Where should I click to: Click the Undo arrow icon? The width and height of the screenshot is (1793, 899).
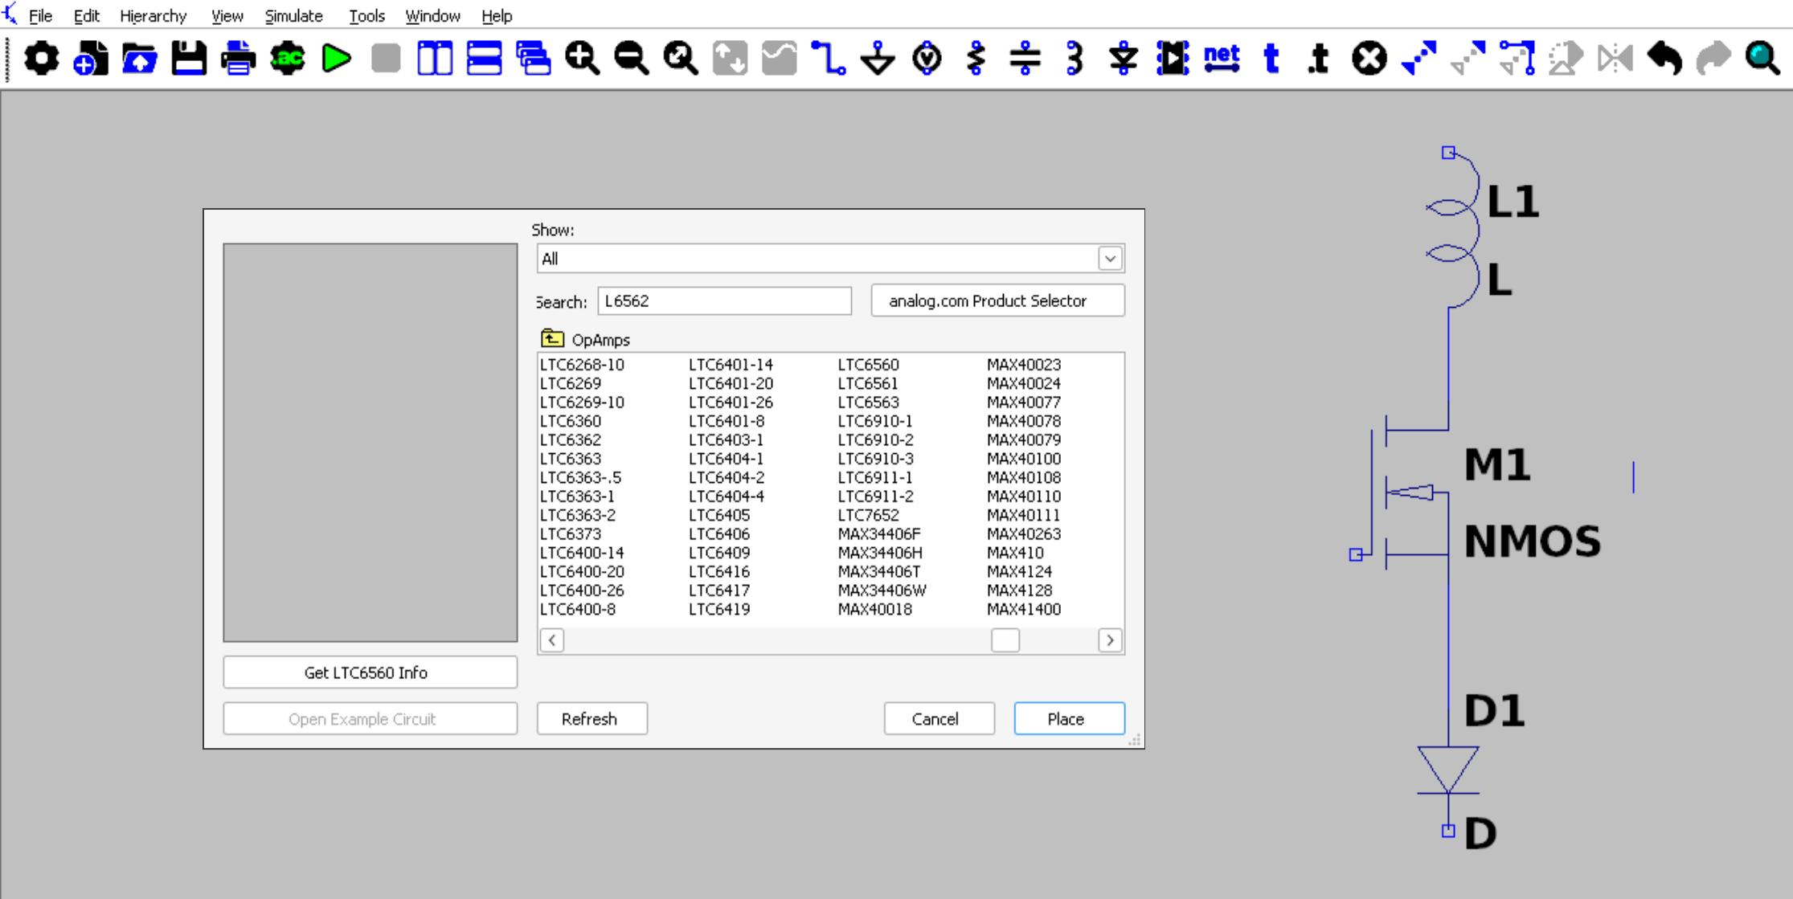tap(1664, 59)
